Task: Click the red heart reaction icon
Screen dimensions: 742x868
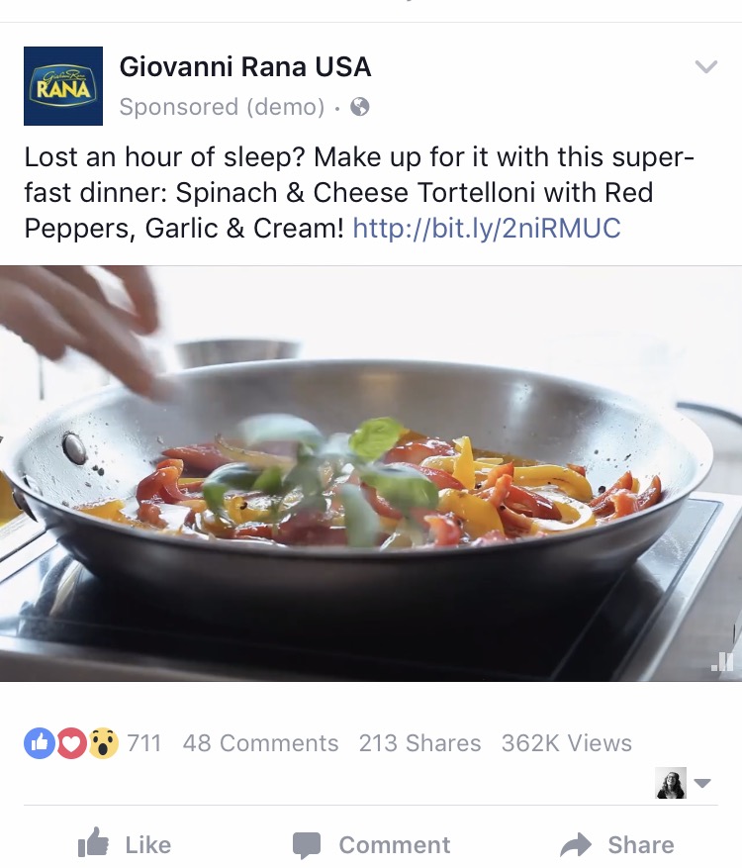Action: pyautogui.click(x=71, y=743)
